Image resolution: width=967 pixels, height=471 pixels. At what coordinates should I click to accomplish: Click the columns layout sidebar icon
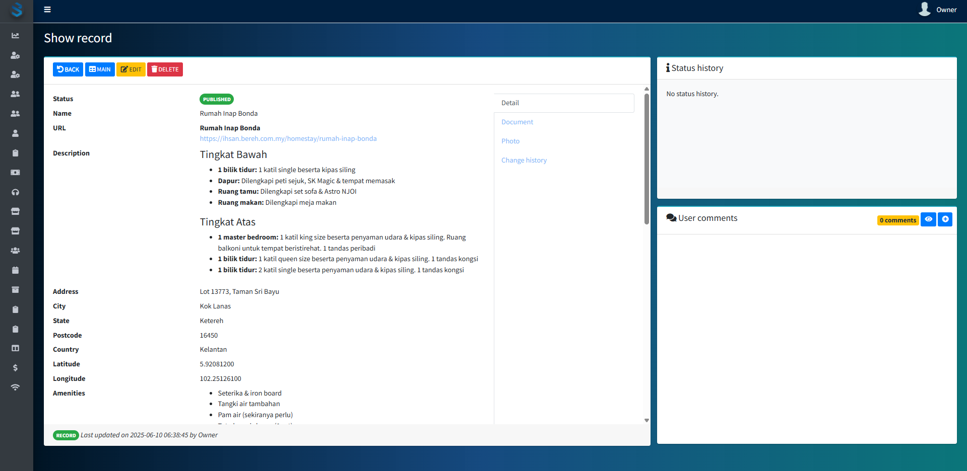pyautogui.click(x=15, y=348)
